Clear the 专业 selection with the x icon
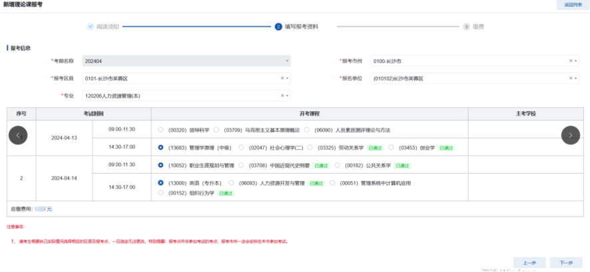The image size is (590, 272). pyautogui.click(x=282, y=96)
